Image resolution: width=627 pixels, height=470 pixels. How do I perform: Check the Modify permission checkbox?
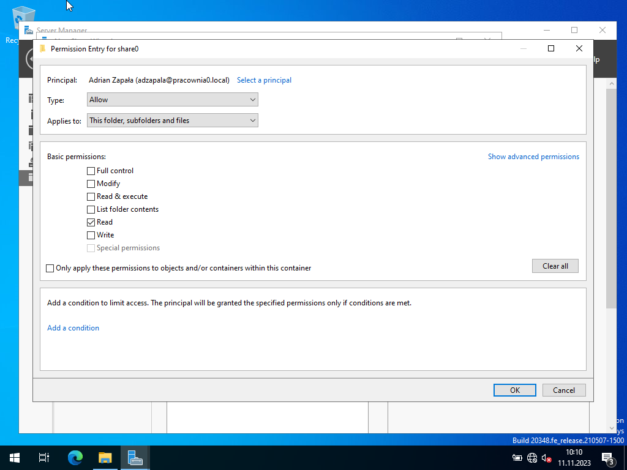(x=91, y=184)
